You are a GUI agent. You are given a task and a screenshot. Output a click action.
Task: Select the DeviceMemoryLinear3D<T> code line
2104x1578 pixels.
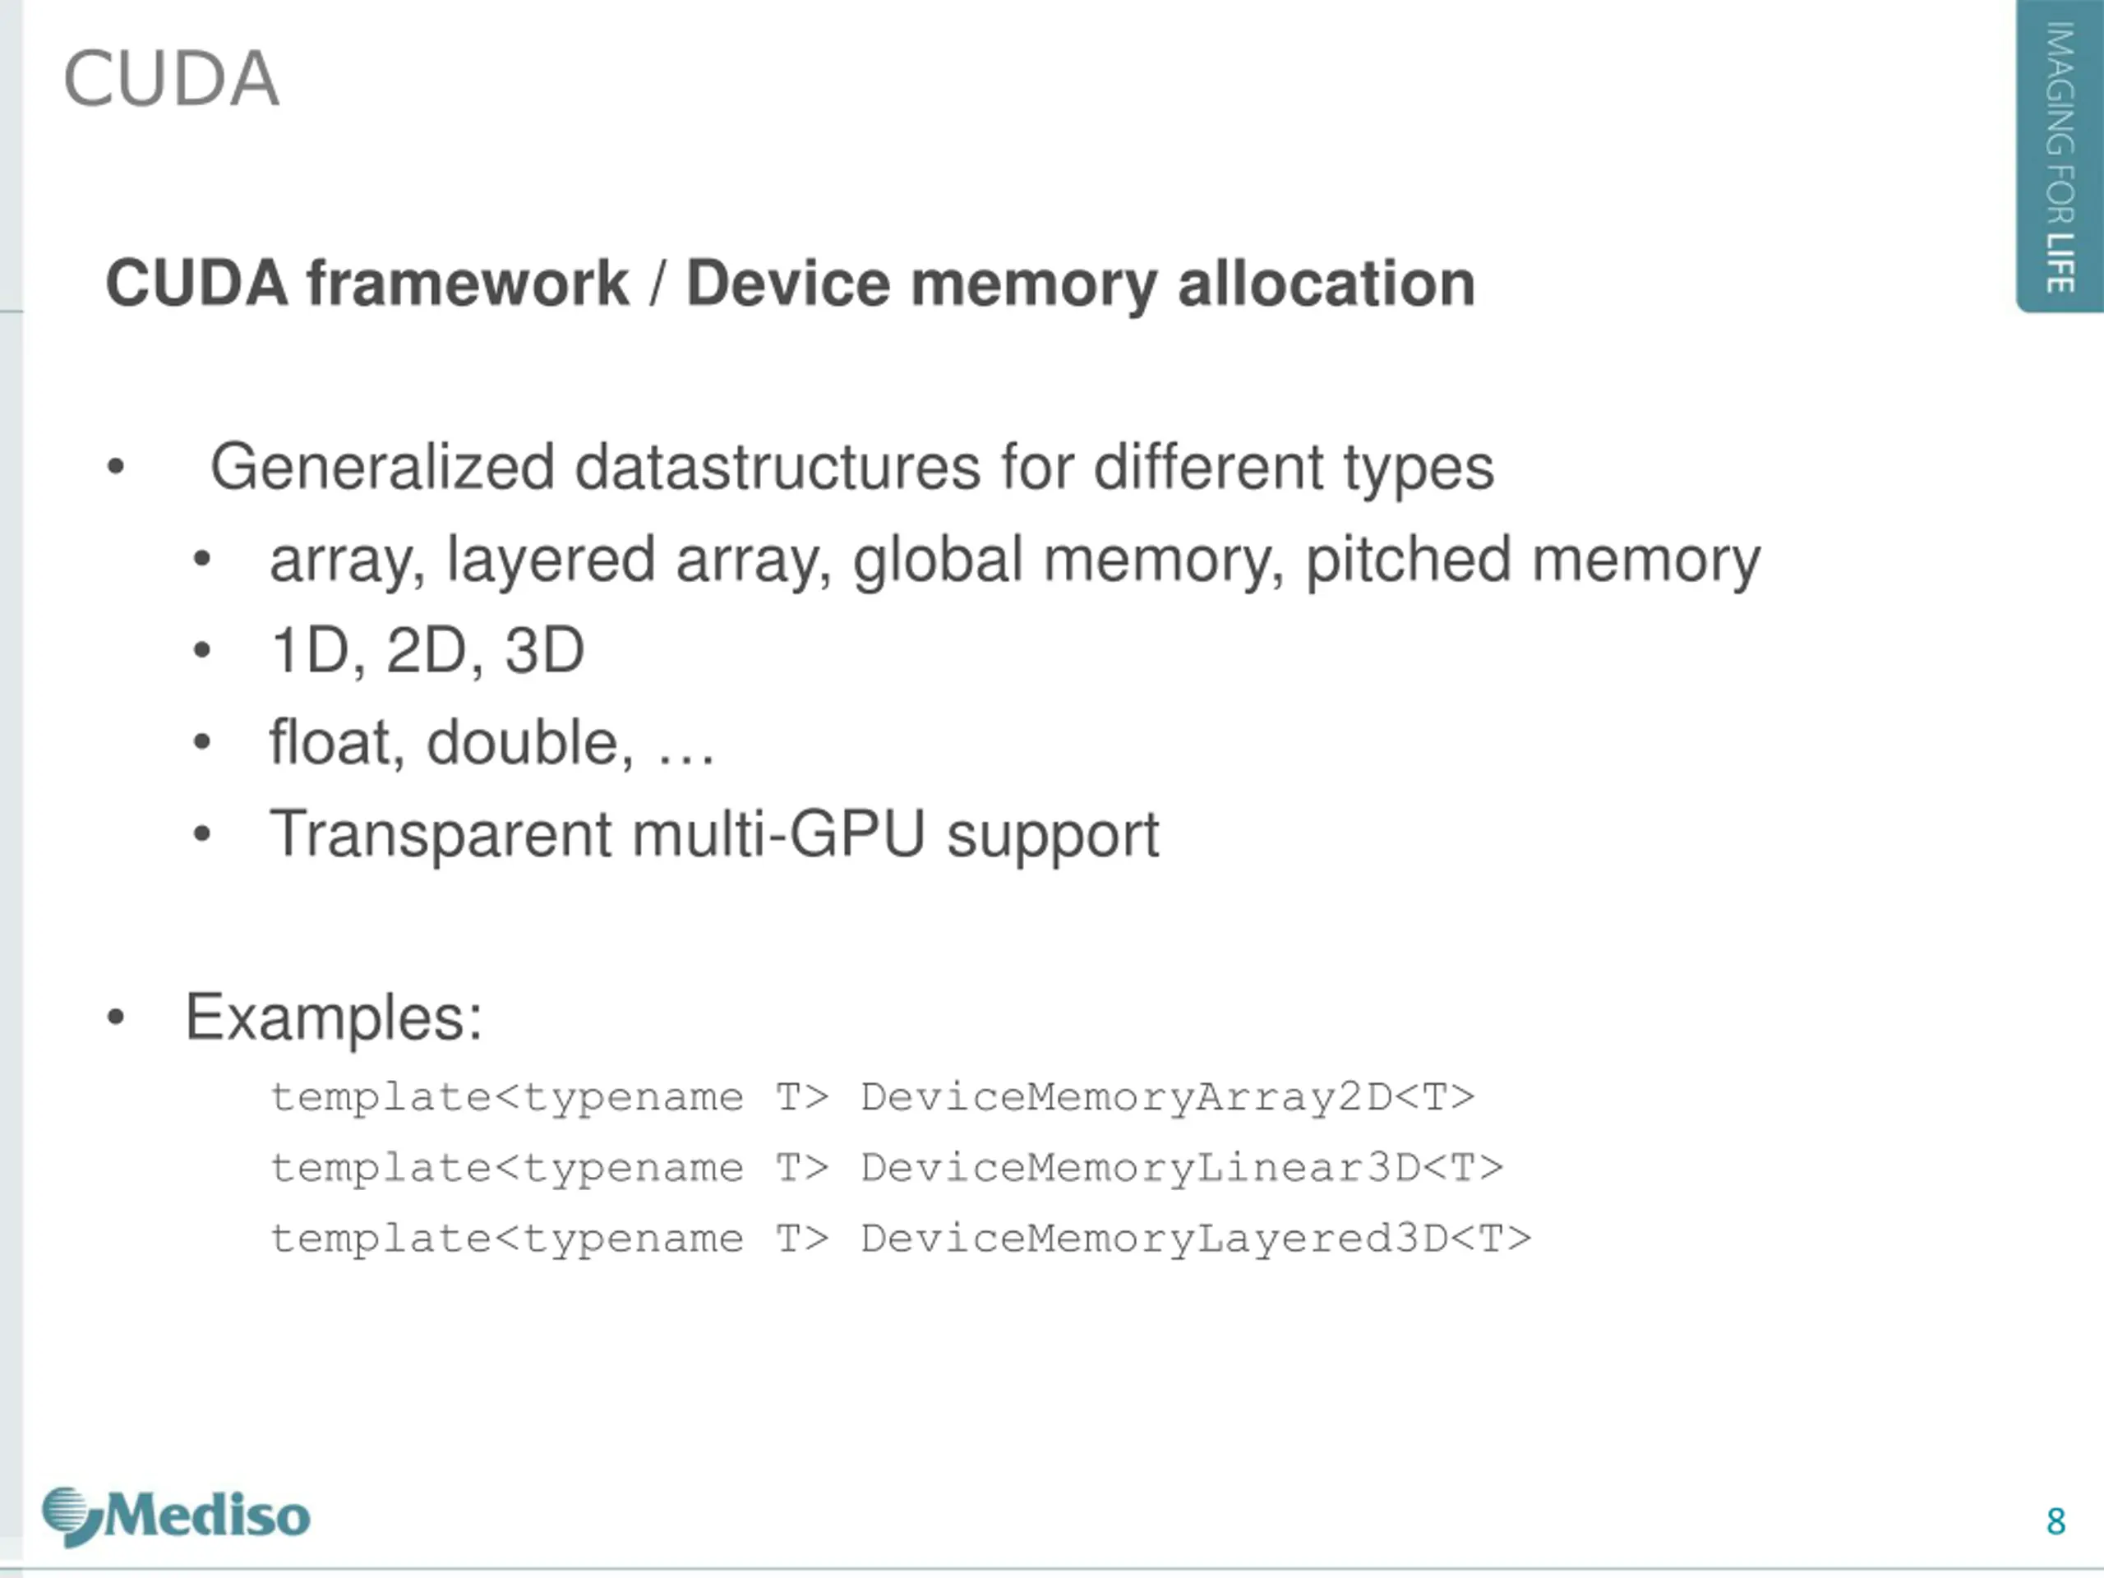pyautogui.click(x=887, y=1169)
